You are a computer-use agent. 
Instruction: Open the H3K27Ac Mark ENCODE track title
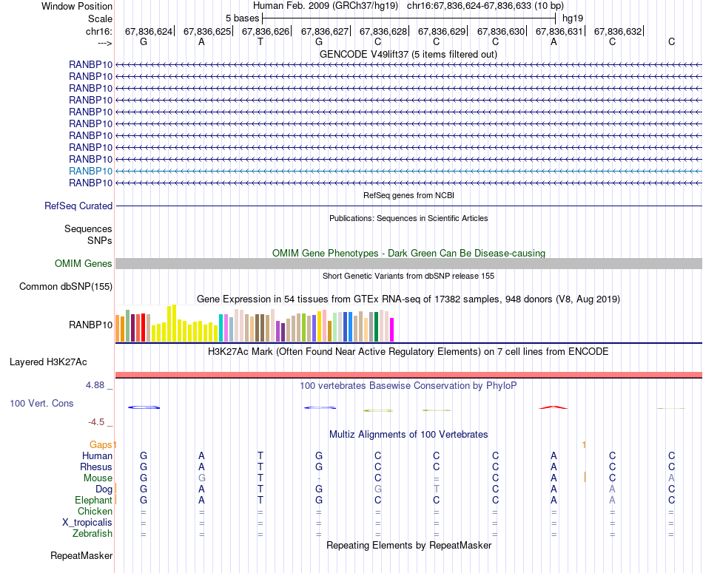tap(408, 352)
